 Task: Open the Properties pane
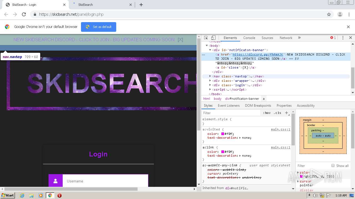(x=284, y=106)
